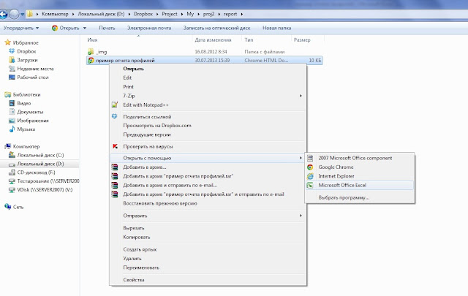Viewport: 468px width, 296px height.
Task: Select VDisk (\\SERVER2007) (V:) network drive
Action: tap(41, 190)
